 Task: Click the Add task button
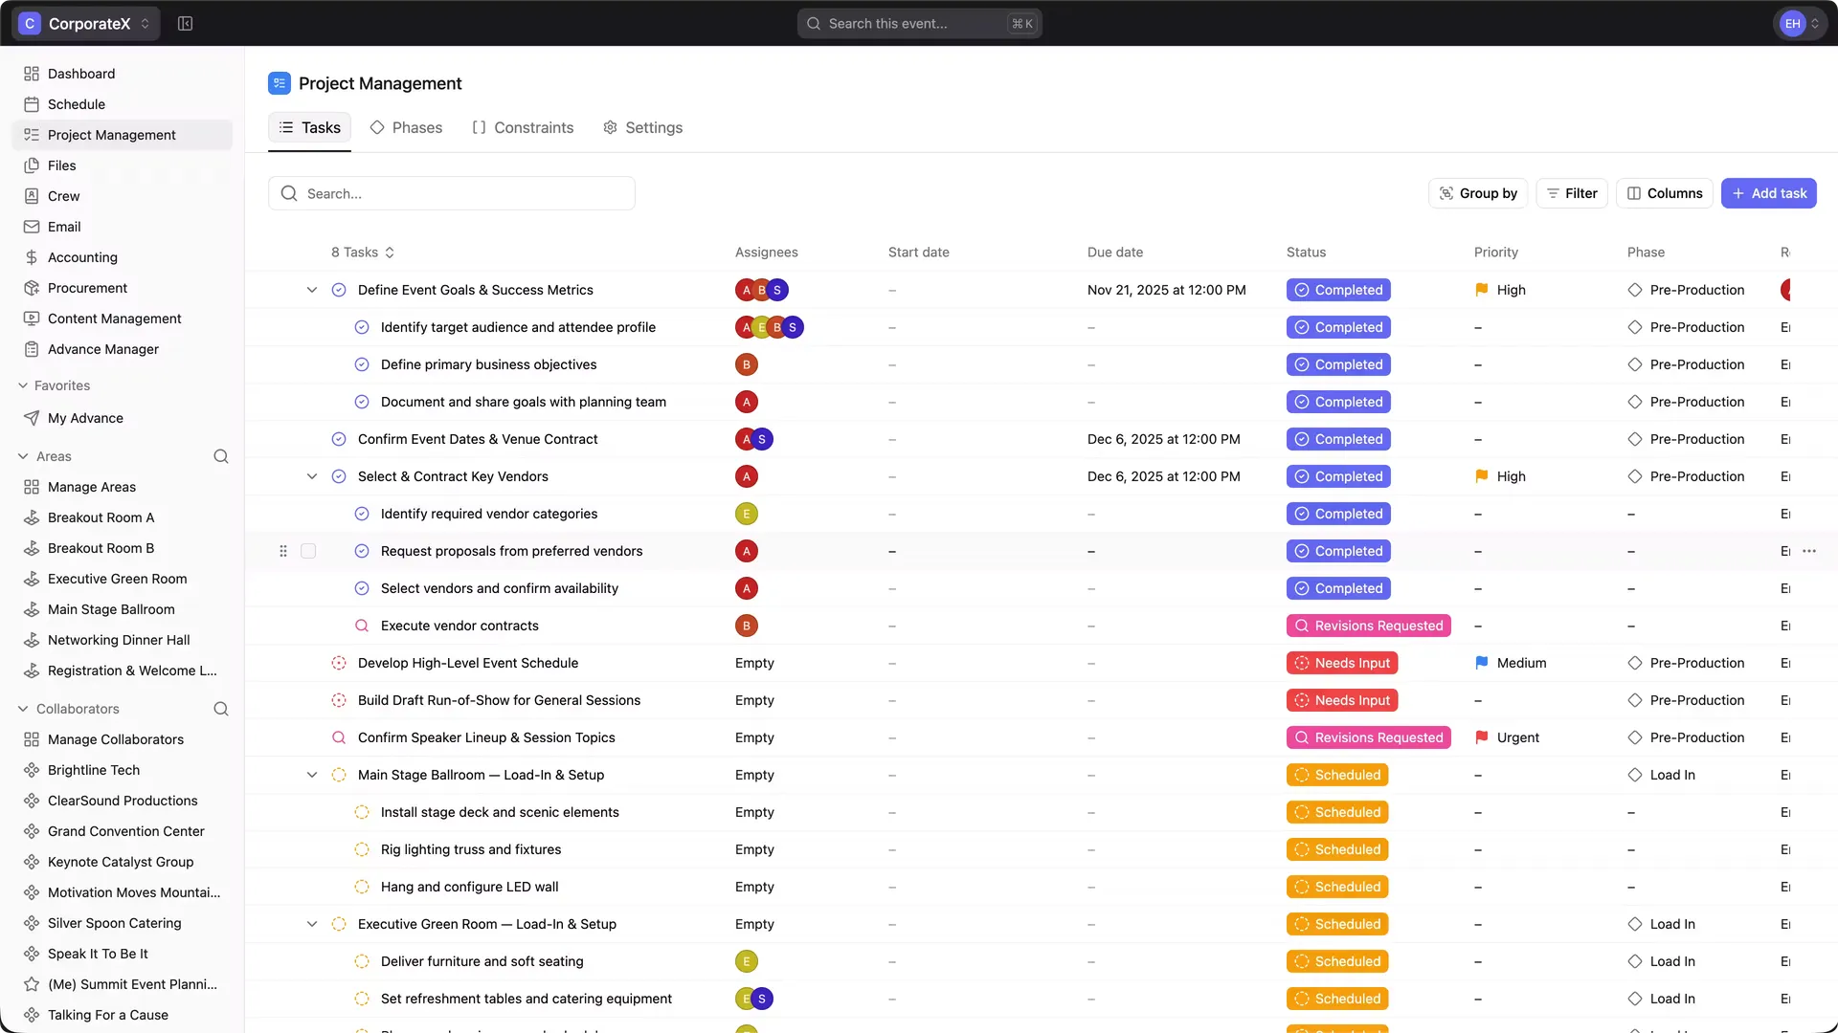click(1769, 193)
